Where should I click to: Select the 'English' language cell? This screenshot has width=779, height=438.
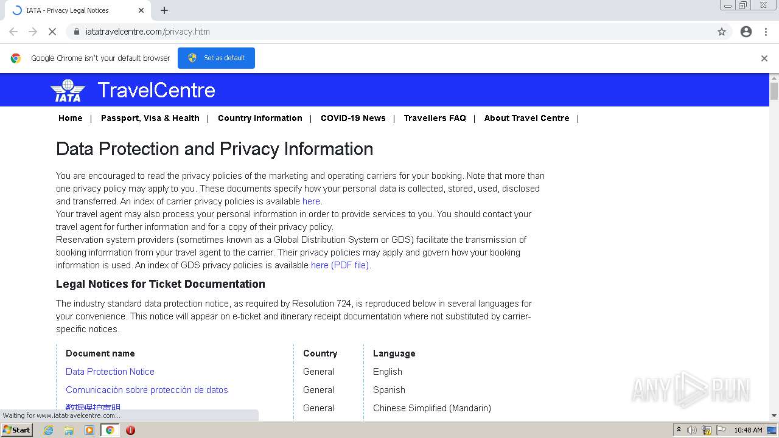(x=388, y=372)
